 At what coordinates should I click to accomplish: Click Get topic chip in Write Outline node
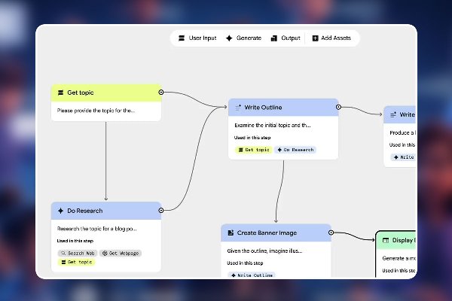tap(254, 150)
